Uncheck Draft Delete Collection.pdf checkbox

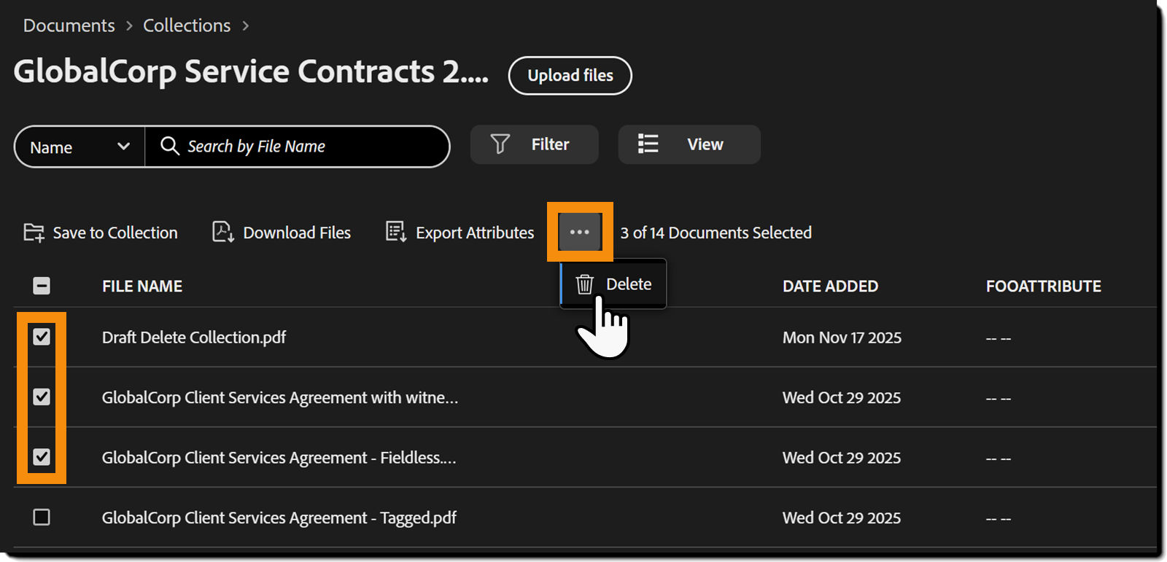click(x=42, y=337)
